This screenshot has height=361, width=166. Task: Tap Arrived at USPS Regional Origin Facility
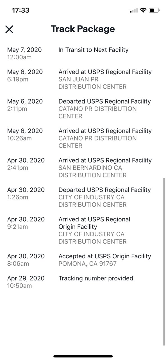coord(94,223)
